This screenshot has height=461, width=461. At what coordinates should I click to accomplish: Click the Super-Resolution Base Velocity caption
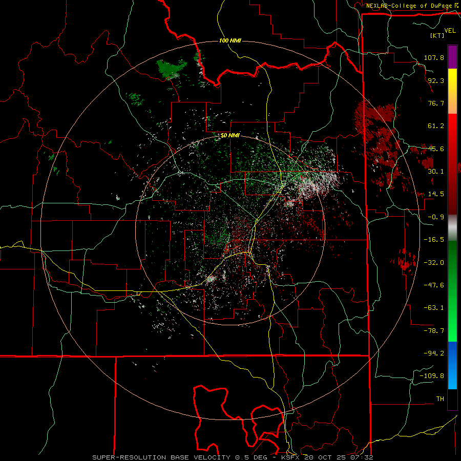coord(233,457)
